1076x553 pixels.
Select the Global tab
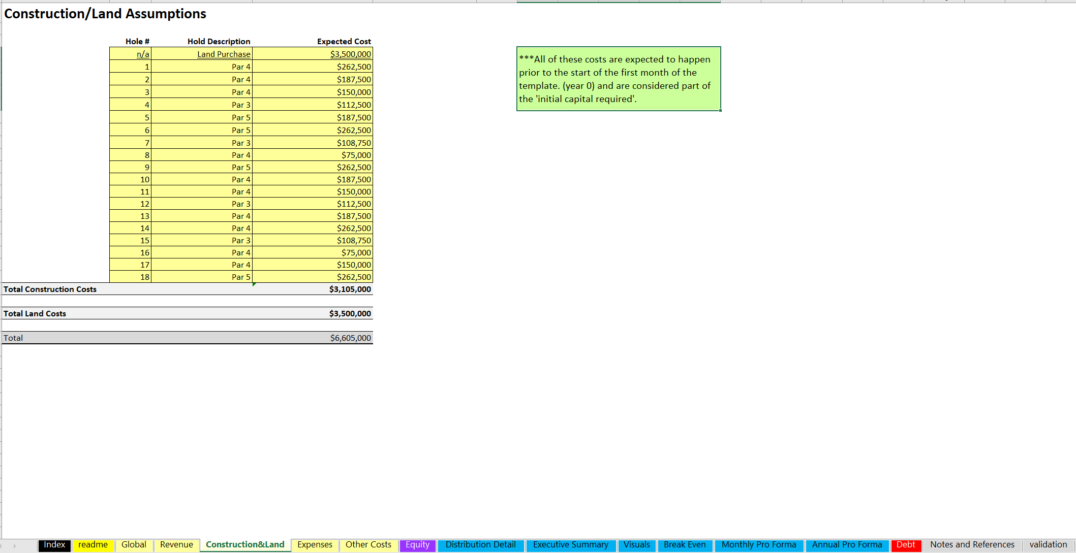(x=133, y=544)
